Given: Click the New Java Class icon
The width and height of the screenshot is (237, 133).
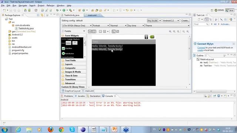Looking at the screenshot, I should tap(84, 10).
